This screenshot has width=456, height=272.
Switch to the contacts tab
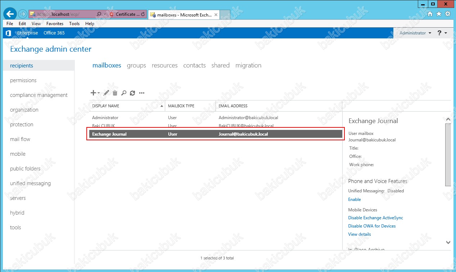(194, 65)
